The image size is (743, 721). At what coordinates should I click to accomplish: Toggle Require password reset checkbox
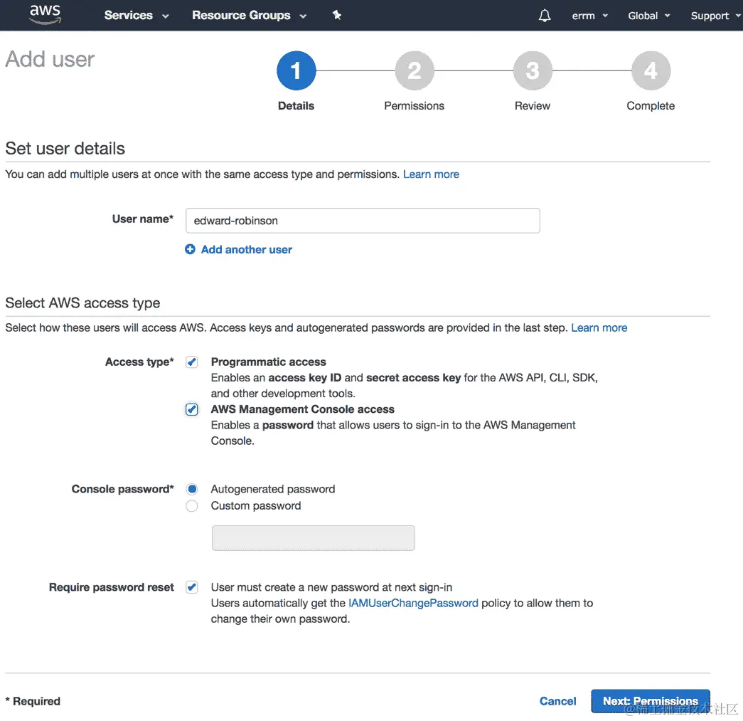point(191,587)
